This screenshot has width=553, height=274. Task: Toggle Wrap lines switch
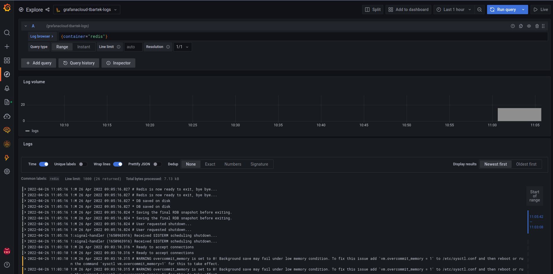(x=118, y=164)
